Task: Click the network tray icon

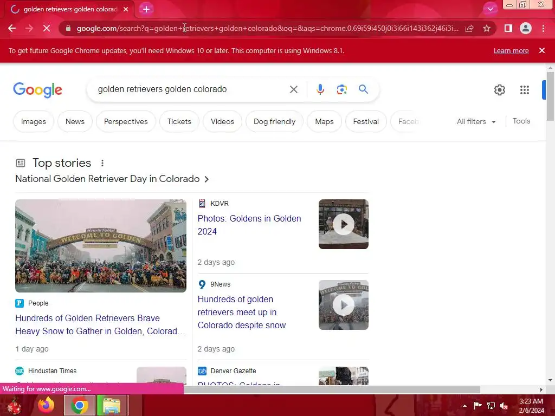Action: point(491,405)
